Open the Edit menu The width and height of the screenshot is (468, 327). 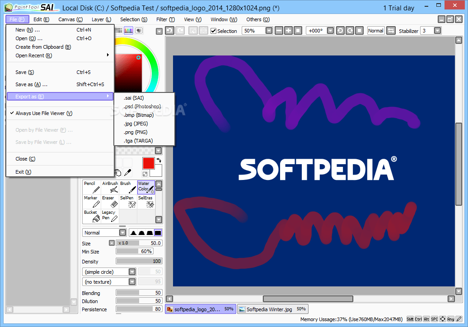(41, 19)
